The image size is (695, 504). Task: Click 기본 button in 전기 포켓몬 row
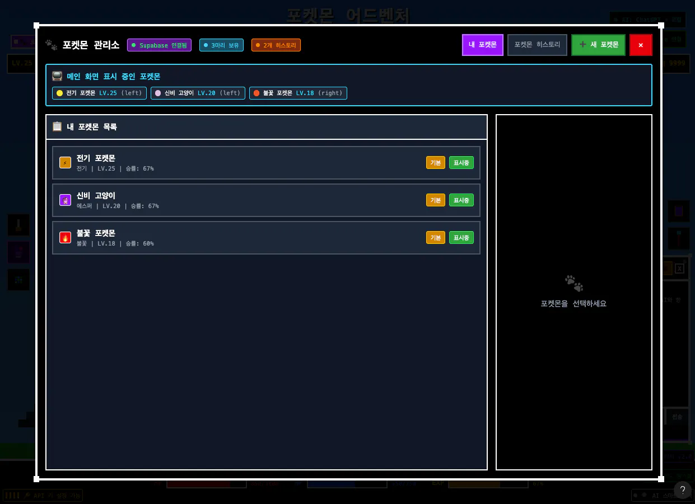point(436,163)
